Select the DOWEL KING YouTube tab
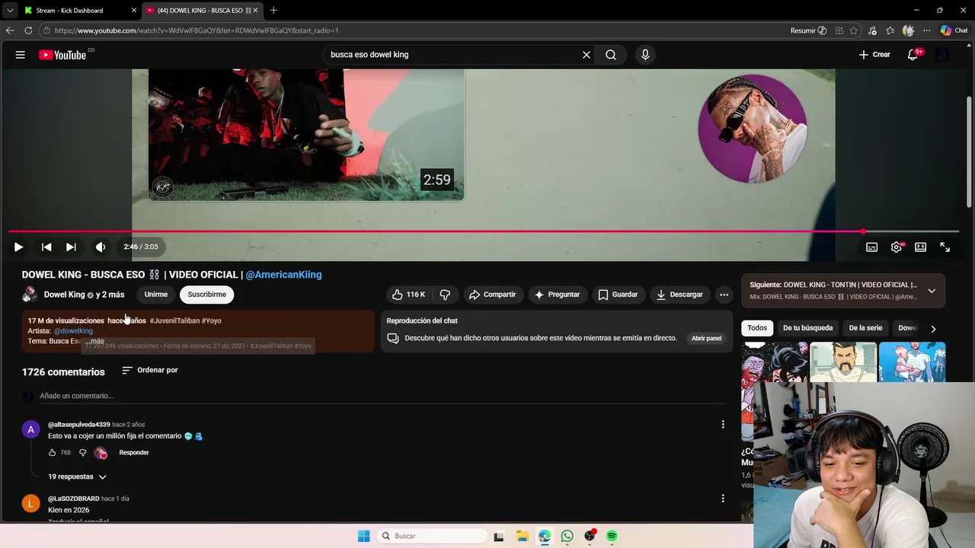Viewport: 975px width, 548px height. 202,10
